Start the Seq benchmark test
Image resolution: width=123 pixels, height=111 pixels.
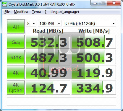(x=16, y=42)
